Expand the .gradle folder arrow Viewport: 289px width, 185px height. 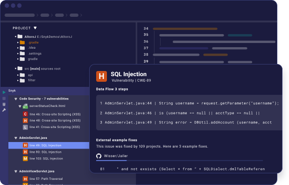coord(18,43)
